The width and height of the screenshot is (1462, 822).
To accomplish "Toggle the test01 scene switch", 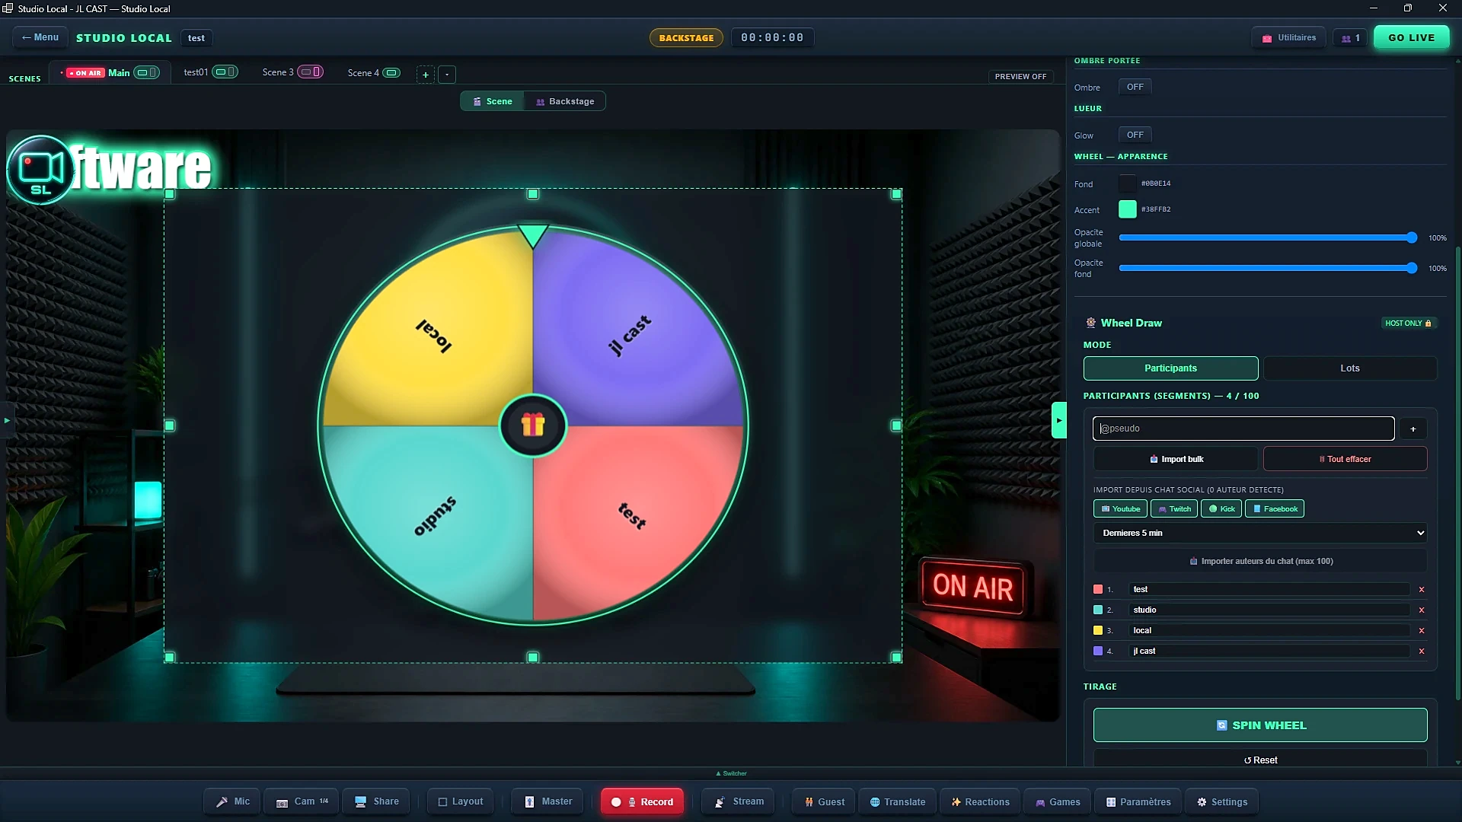I will tap(225, 72).
